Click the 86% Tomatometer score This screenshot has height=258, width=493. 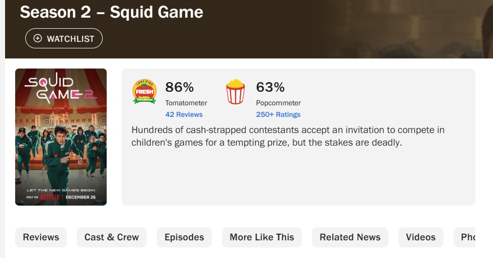pyautogui.click(x=180, y=87)
